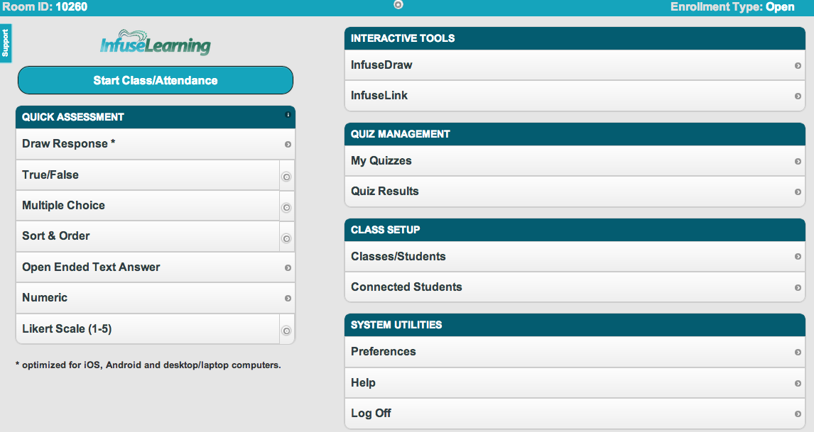Start a True/False question
The width and height of the screenshot is (814, 432).
[148, 175]
